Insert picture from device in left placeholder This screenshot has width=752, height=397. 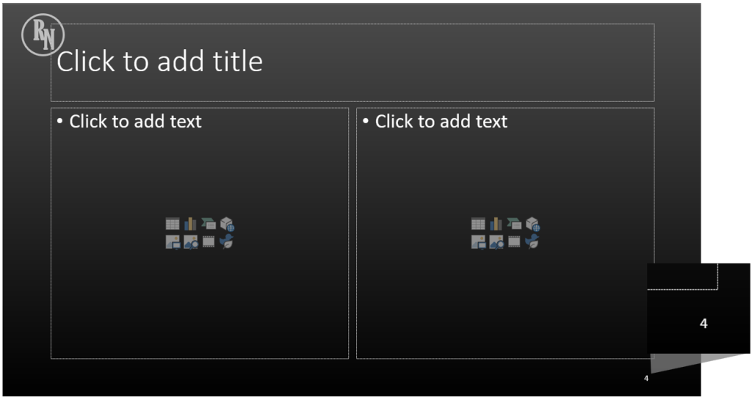click(173, 241)
